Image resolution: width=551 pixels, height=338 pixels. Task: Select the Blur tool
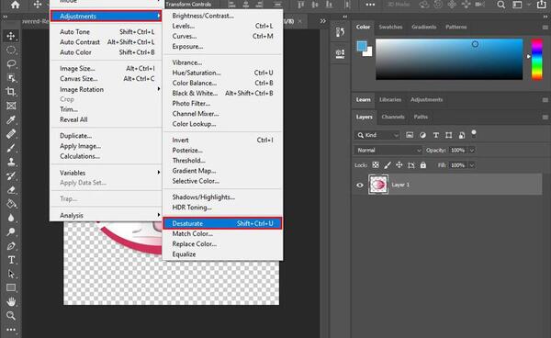coord(11,218)
